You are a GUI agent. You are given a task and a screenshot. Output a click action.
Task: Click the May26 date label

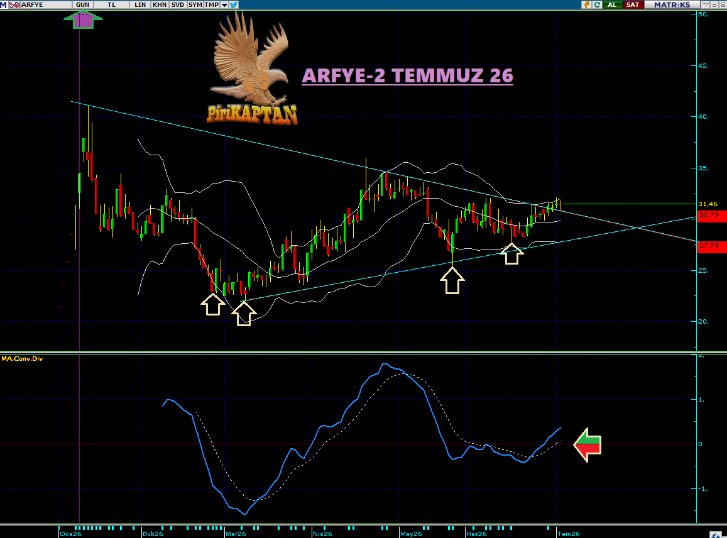[411, 534]
